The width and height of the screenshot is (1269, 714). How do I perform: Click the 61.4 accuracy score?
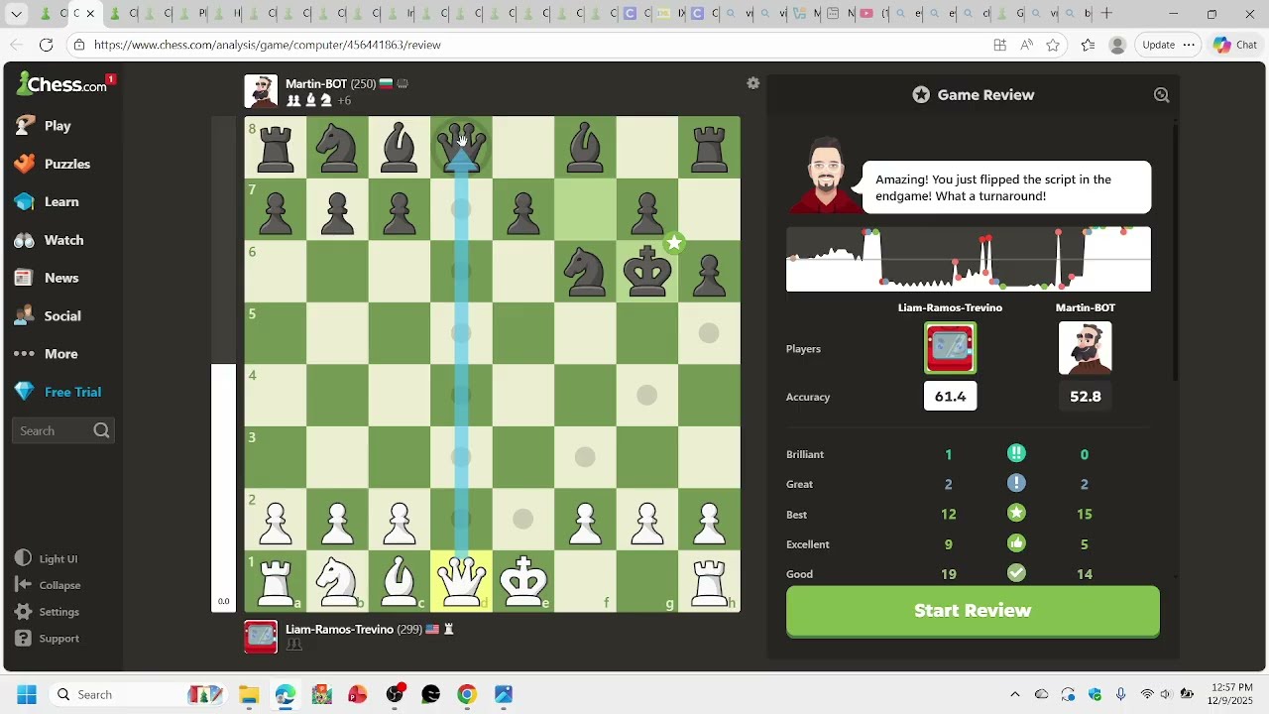coord(950,397)
